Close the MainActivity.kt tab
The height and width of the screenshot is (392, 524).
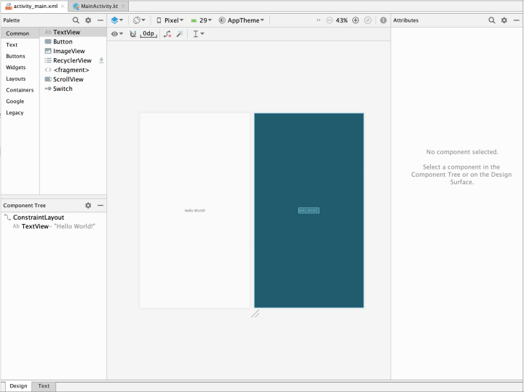[123, 6]
